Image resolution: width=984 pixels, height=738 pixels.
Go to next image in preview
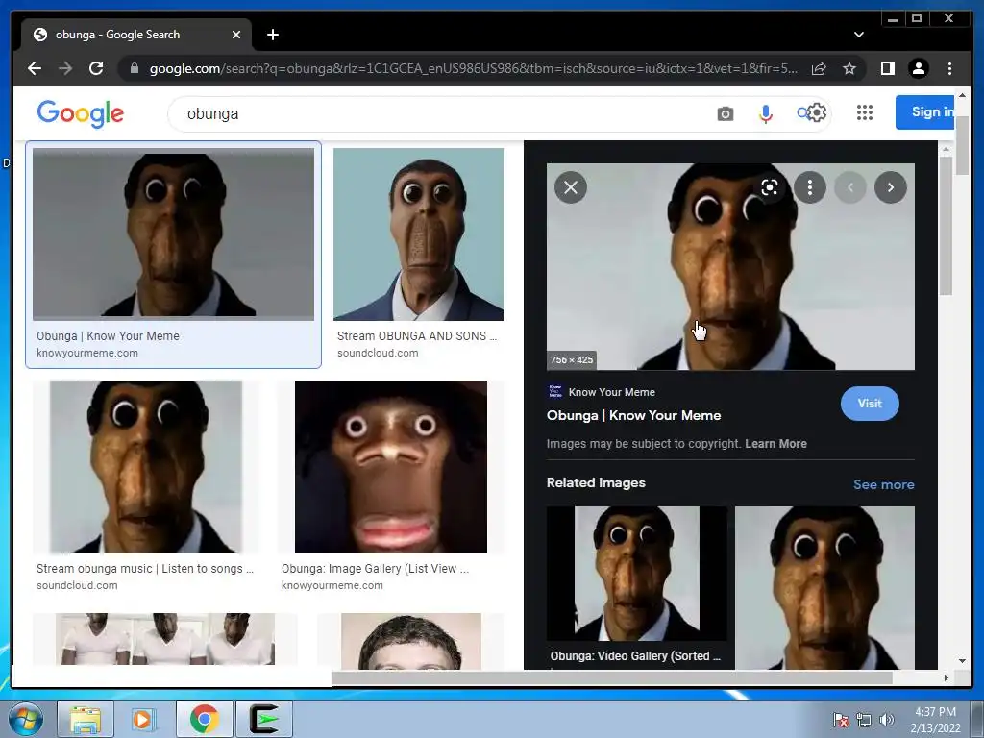(891, 187)
